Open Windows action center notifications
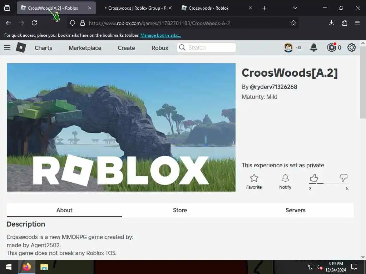 pos(354,267)
